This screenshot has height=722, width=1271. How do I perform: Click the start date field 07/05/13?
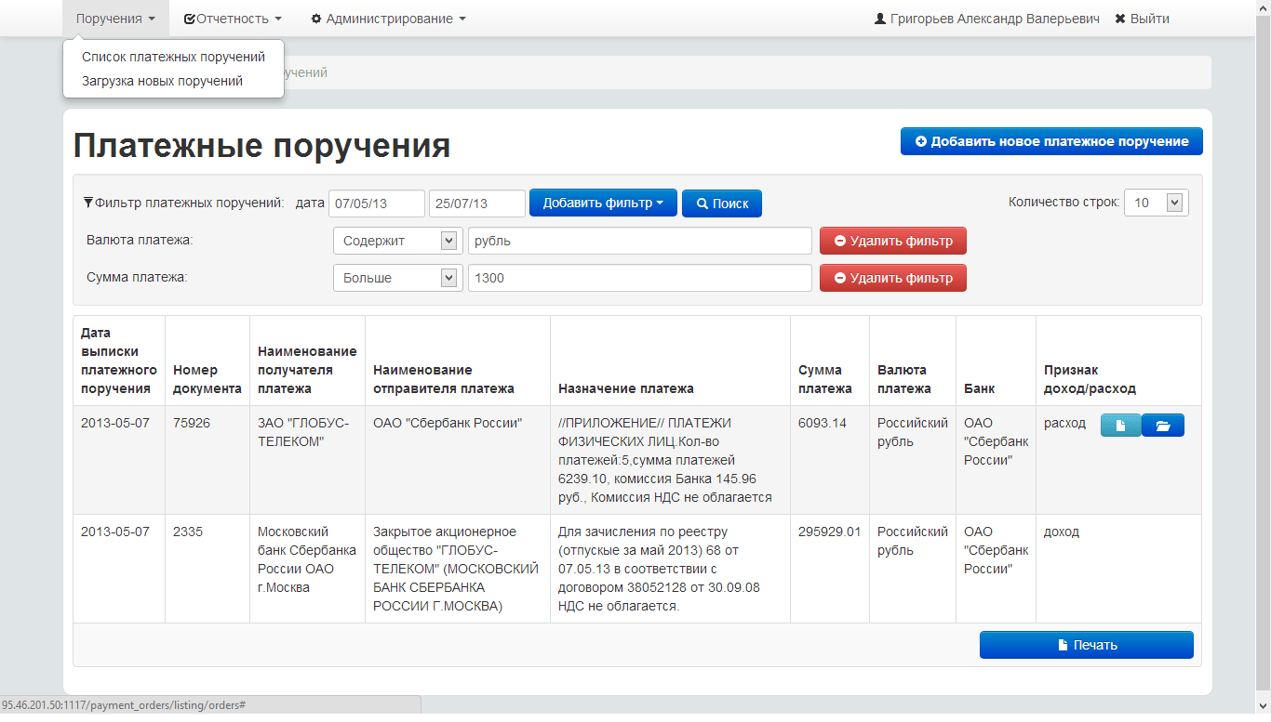pos(377,203)
